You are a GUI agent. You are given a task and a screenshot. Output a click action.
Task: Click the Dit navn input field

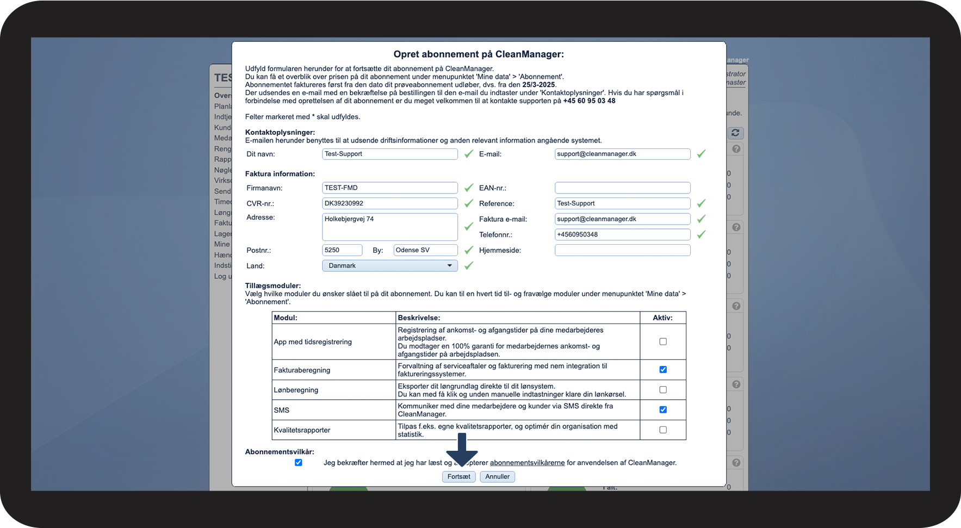(x=390, y=154)
